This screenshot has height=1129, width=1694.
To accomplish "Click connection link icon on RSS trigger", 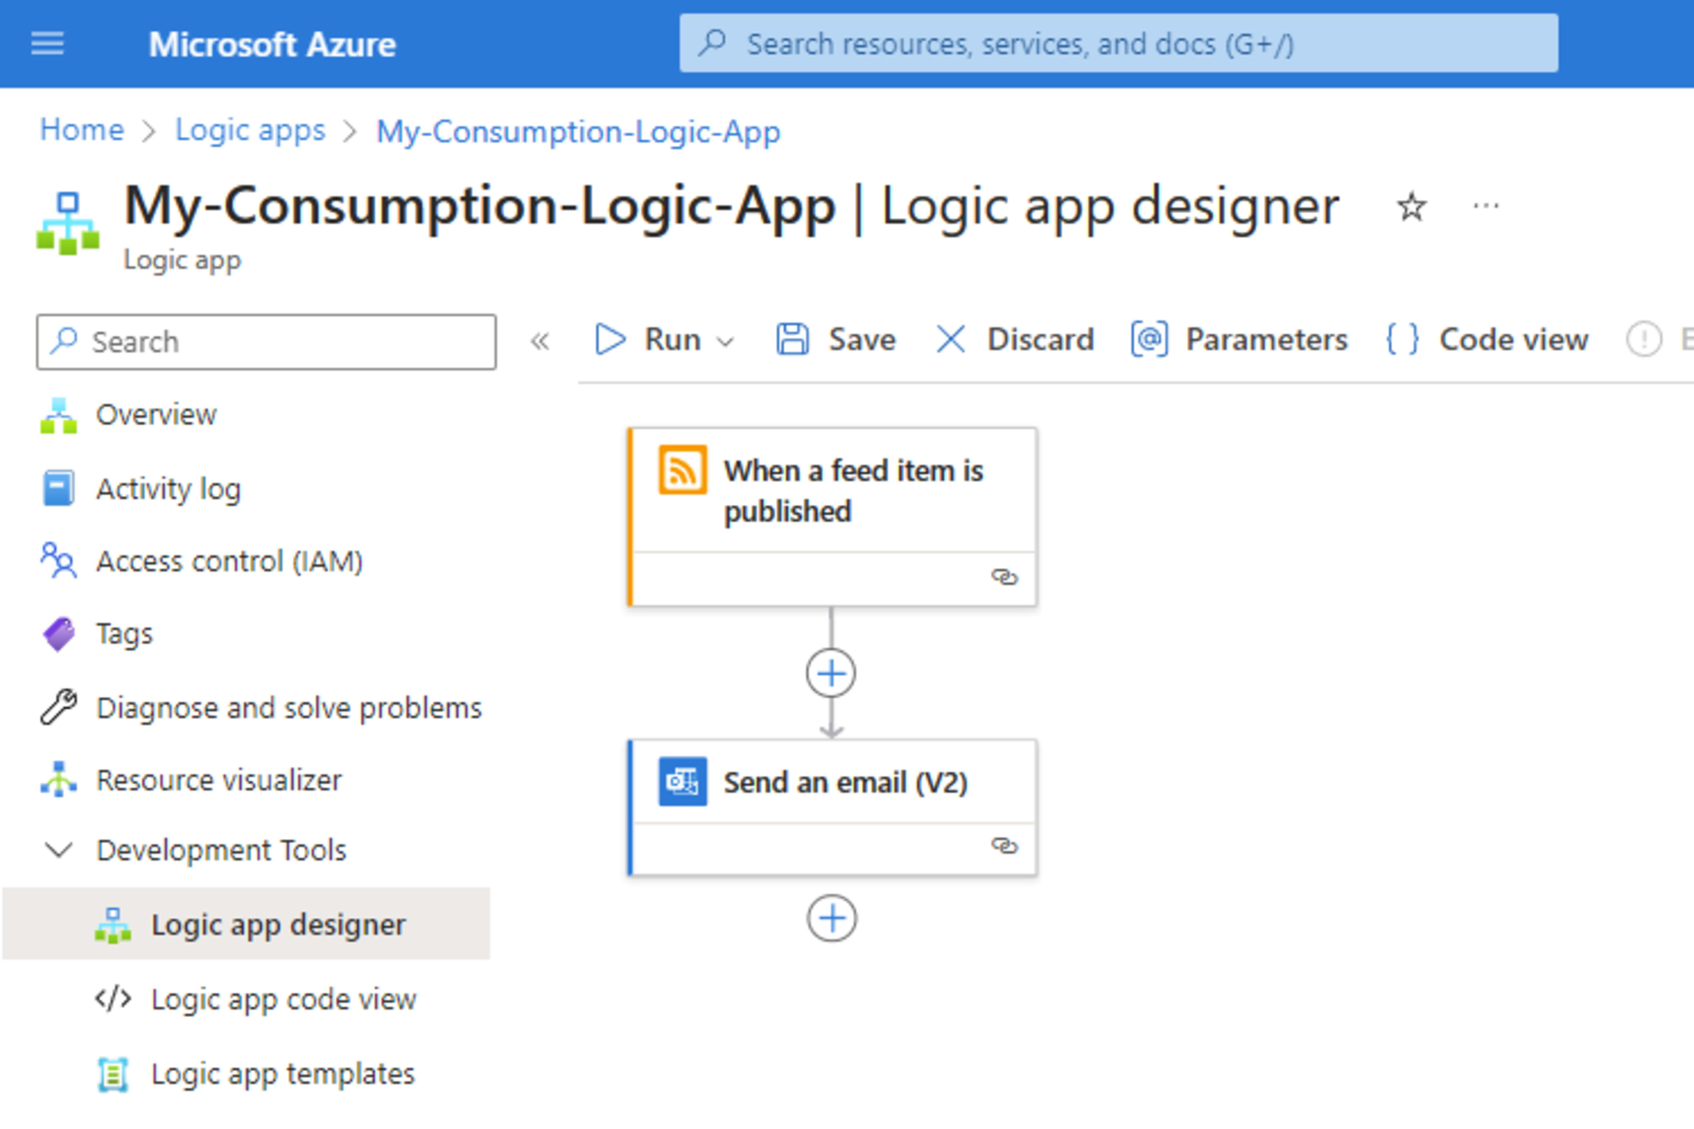I will tap(1004, 577).
